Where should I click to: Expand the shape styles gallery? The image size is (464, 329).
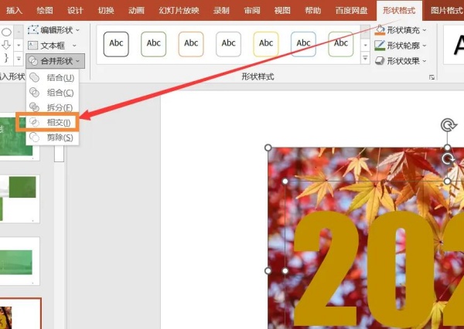[365, 58]
